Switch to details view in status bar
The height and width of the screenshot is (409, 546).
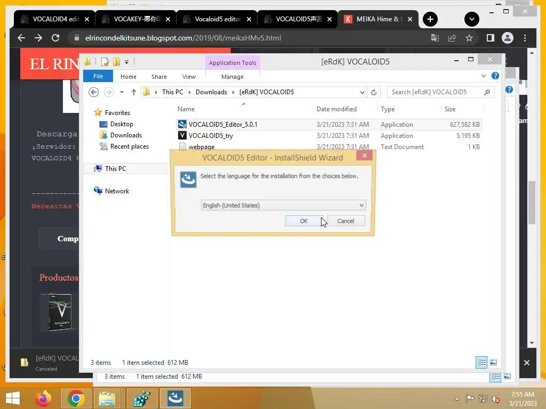click(481, 362)
